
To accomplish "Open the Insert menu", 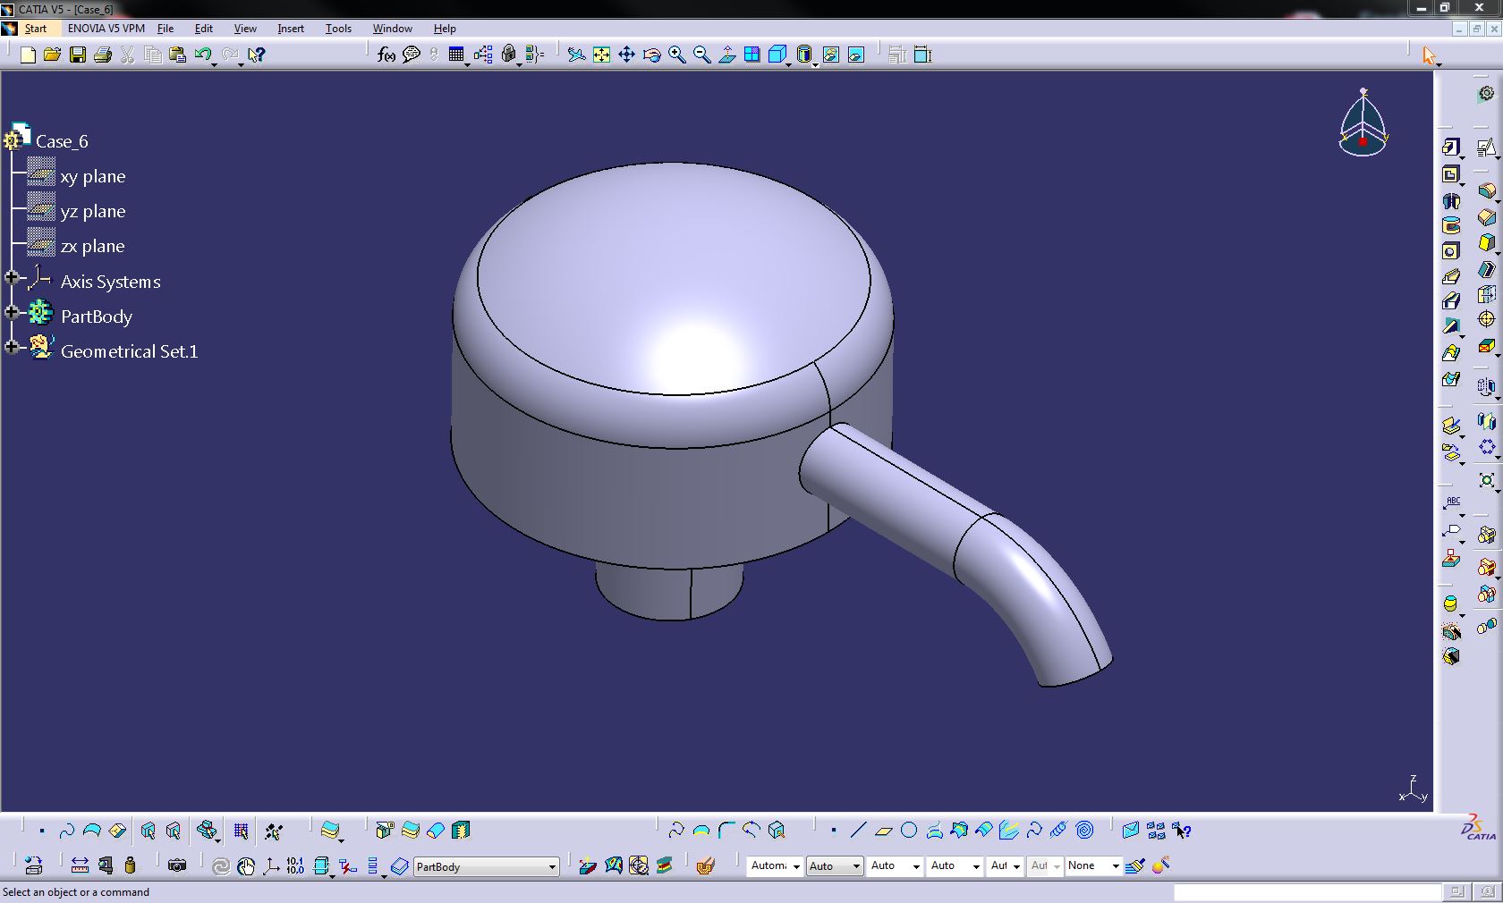I will click(x=291, y=29).
